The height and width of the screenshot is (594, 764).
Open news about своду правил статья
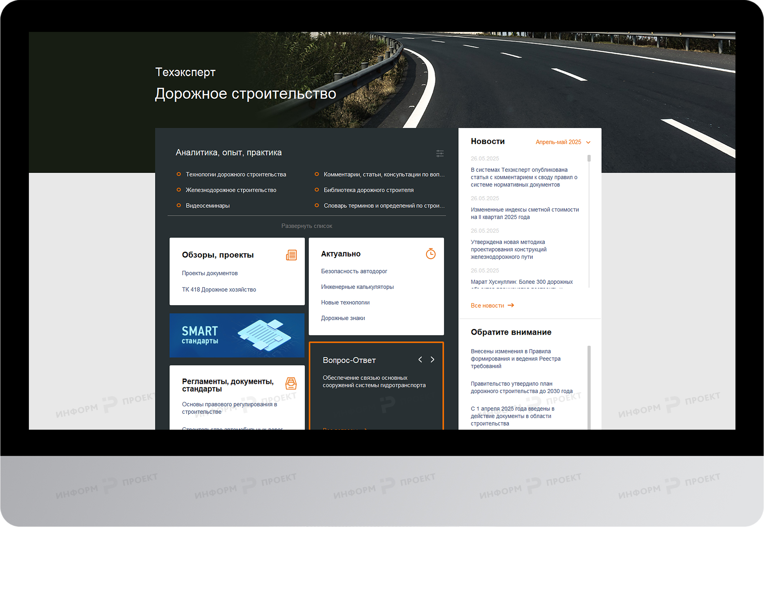(524, 177)
